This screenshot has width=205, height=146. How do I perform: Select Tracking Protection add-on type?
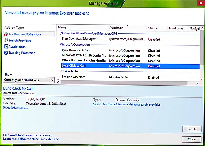pyautogui.click(x=22, y=53)
